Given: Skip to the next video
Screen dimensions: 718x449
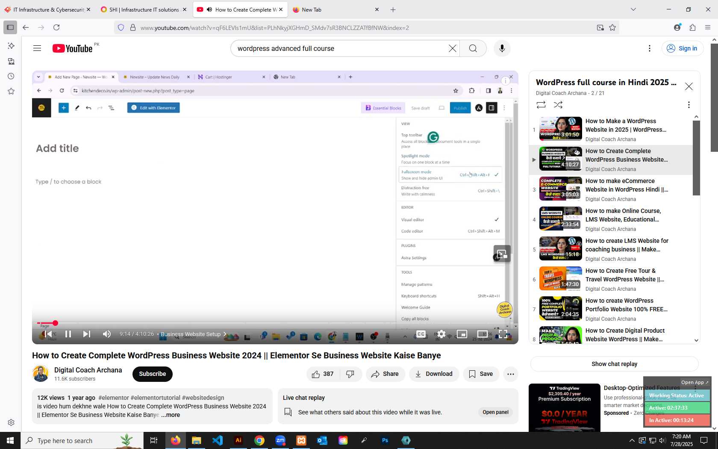Looking at the screenshot, I should point(86,334).
